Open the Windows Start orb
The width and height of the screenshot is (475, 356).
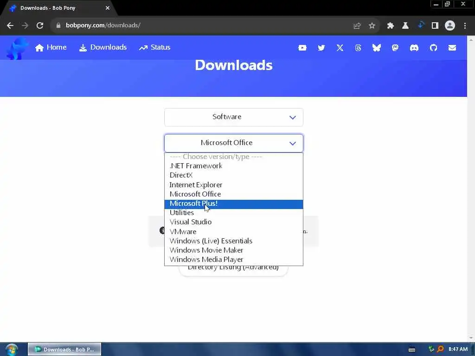[x=12, y=350]
